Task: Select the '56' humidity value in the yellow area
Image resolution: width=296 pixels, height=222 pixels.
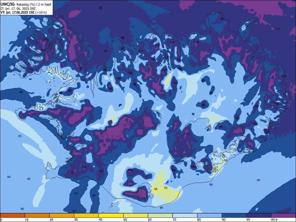Action: (x=156, y=189)
